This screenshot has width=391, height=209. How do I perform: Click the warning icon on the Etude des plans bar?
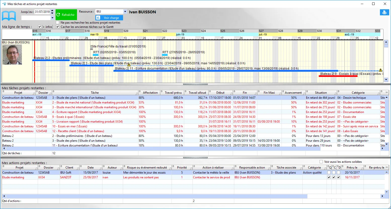pos(129,65)
